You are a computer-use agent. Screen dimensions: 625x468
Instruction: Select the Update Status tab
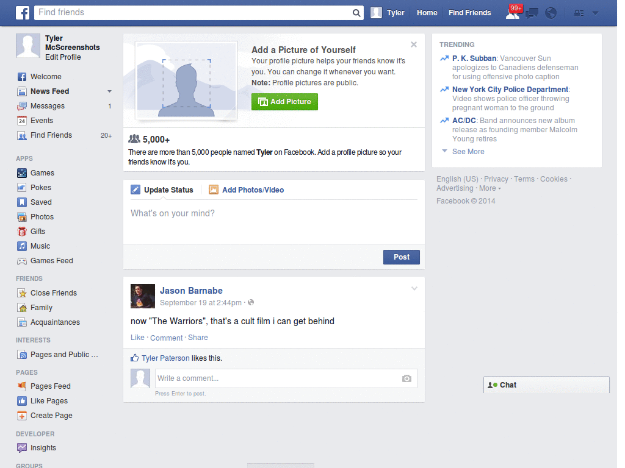(162, 190)
